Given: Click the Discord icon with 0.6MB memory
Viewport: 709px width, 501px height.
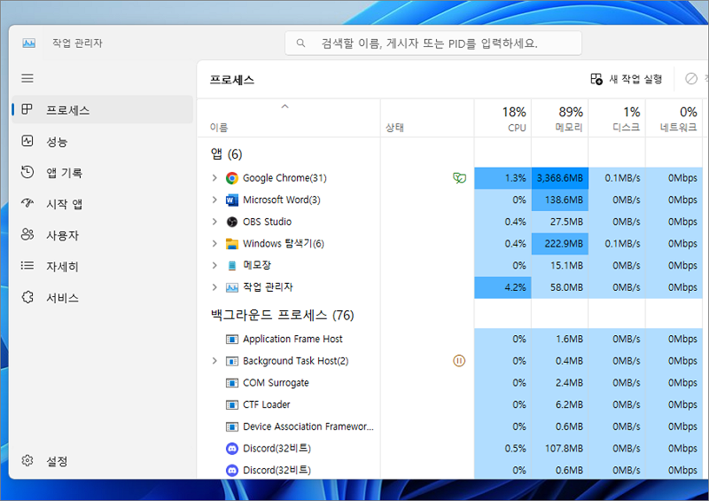Looking at the screenshot, I should click(x=232, y=470).
